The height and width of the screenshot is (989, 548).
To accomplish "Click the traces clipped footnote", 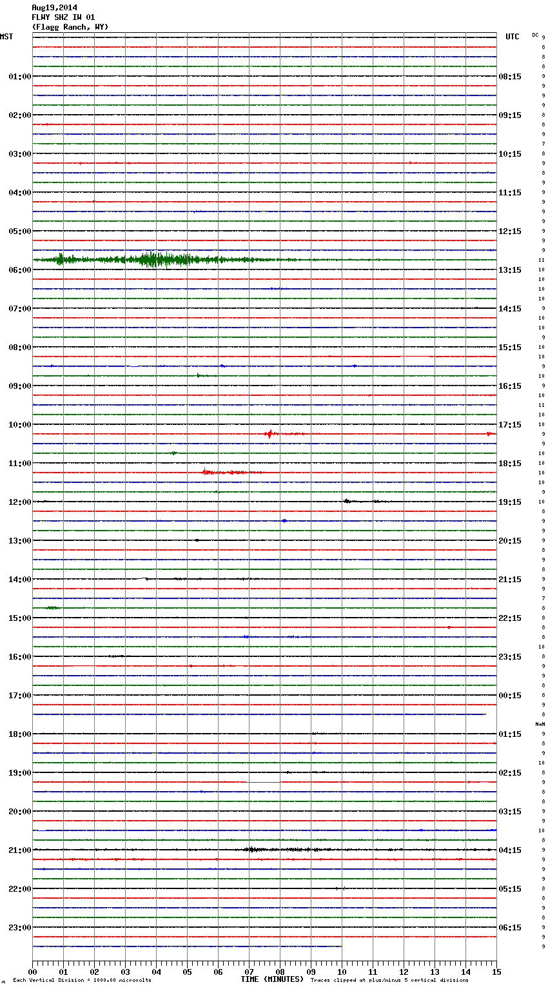I will (x=389, y=981).
